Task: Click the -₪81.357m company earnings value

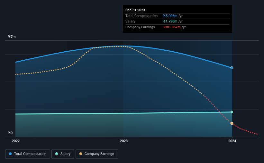Action: point(172,27)
